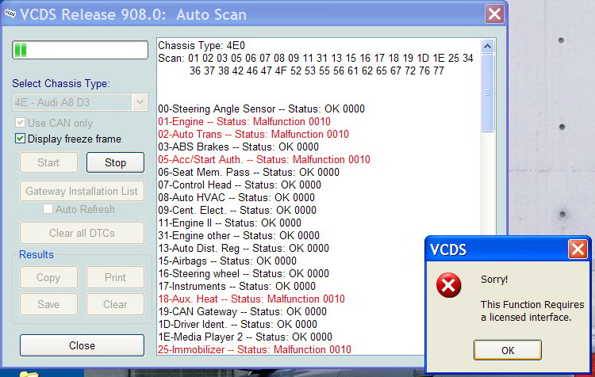
Task: Click the results scrollbar thumb
Action: pos(488,91)
